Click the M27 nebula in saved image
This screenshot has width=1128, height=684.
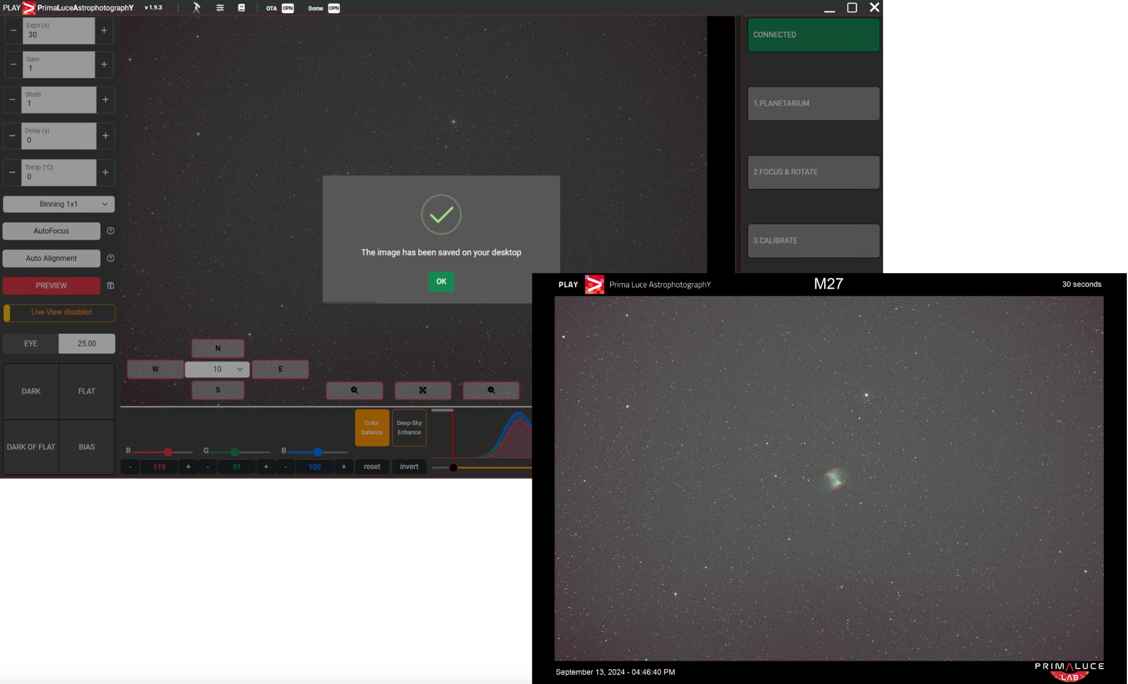click(835, 478)
